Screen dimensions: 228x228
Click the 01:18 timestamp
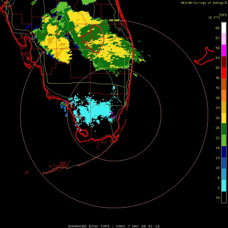(x=154, y=226)
